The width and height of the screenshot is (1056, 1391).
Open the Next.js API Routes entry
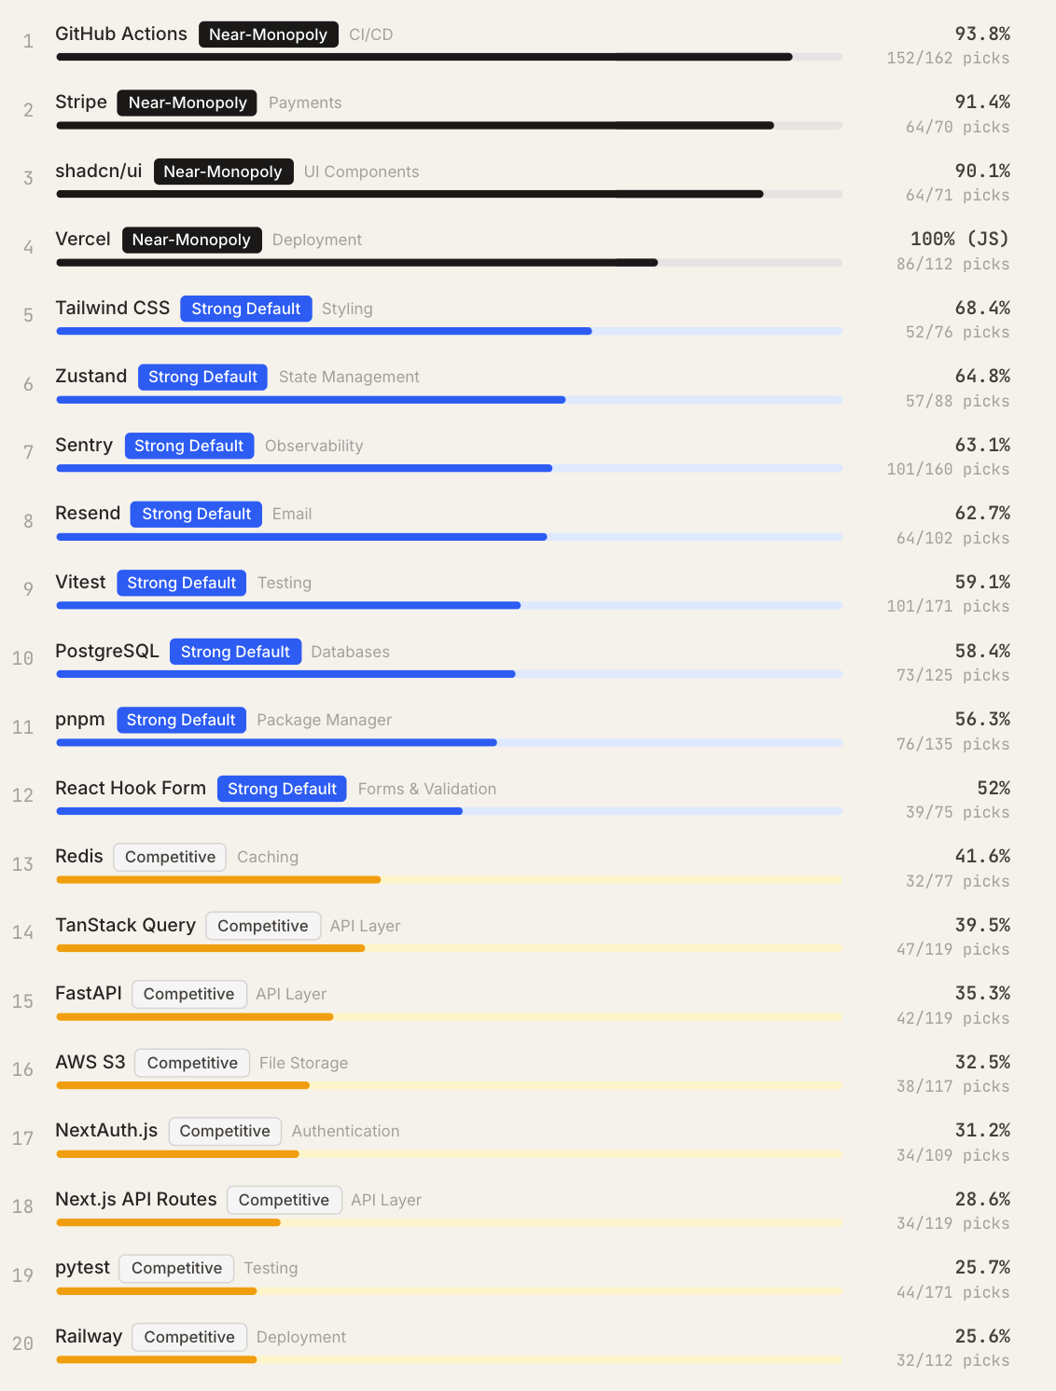coord(136,1200)
